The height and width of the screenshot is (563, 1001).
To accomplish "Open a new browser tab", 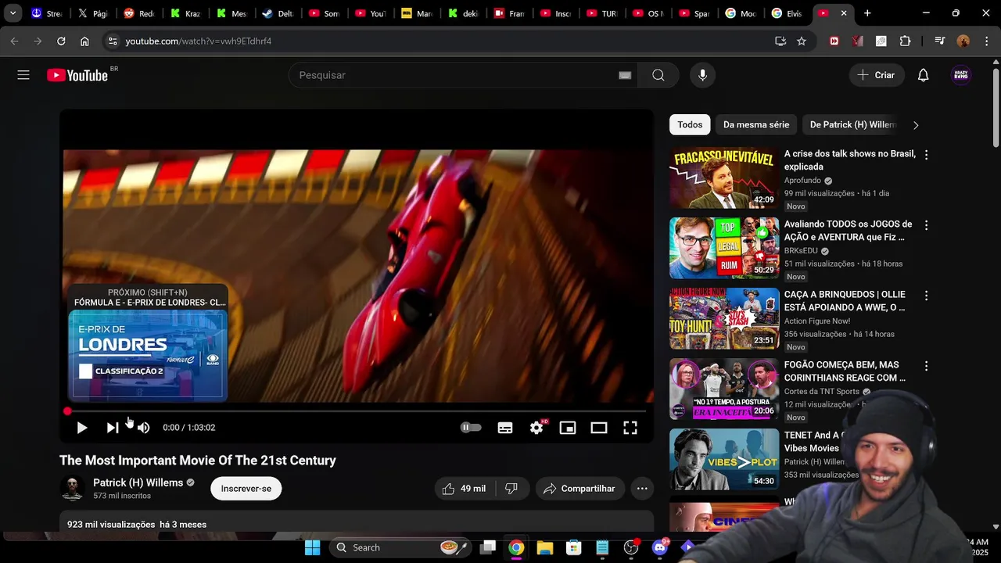I will coord(867,13).
